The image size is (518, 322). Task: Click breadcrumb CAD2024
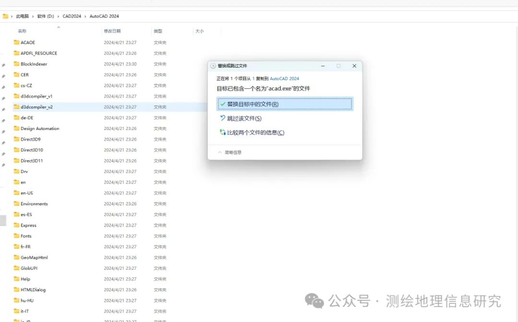[71, 16]
